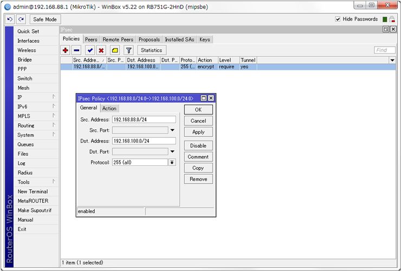The height and width of the screenshot is (271, 401).
Task: Close the IPsec panel
Action: coord(393,29)
